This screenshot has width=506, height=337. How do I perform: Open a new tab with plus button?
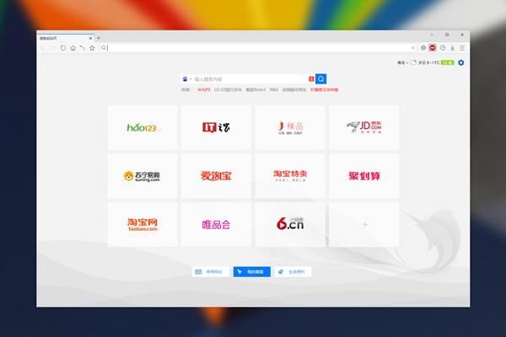[x=99, y=38]
